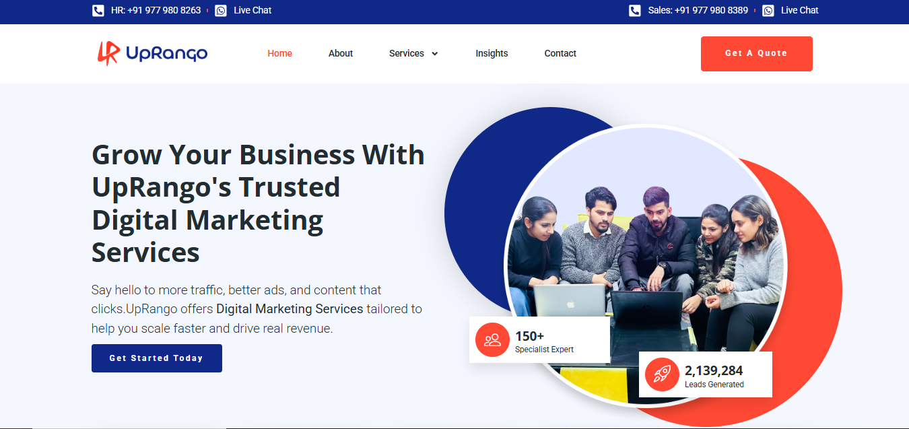This screenshot has height=429, width=909.
Task: Click the Grow Your Business headline
Action: click(258, 203)
